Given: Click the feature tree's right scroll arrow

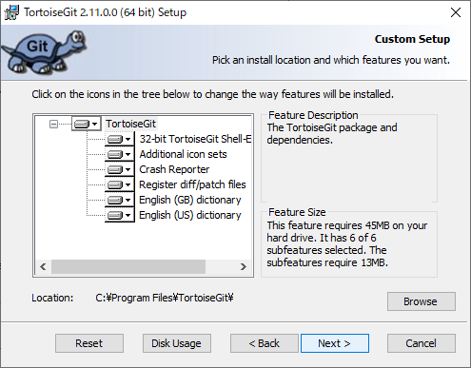Looking at the screenshot, I should click(x=244, y=267).
